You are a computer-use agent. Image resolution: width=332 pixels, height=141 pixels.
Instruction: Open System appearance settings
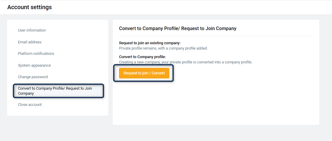click(x=34, y=65)
